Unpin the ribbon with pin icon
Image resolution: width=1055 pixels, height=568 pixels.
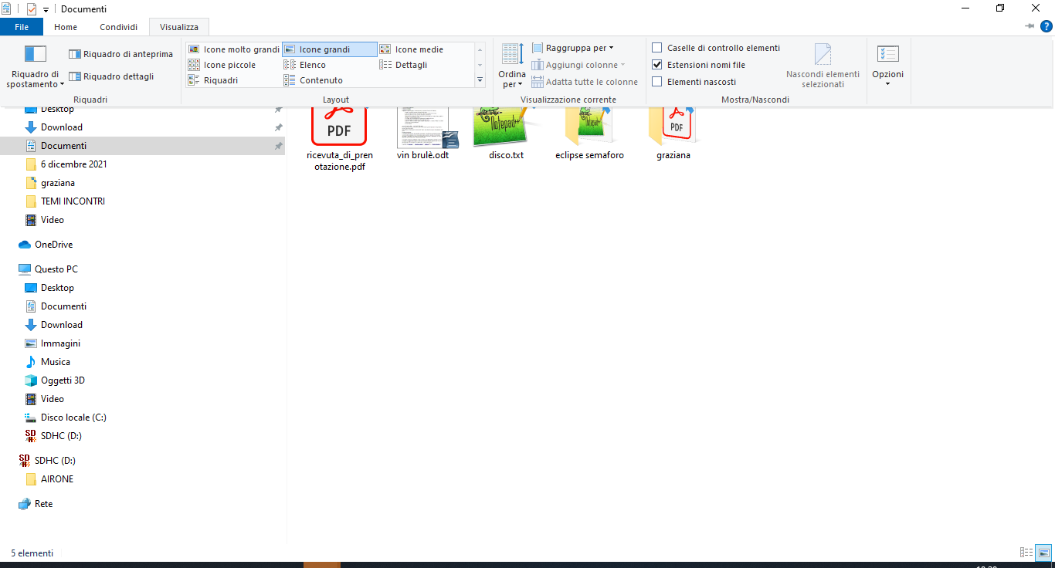1029,26
